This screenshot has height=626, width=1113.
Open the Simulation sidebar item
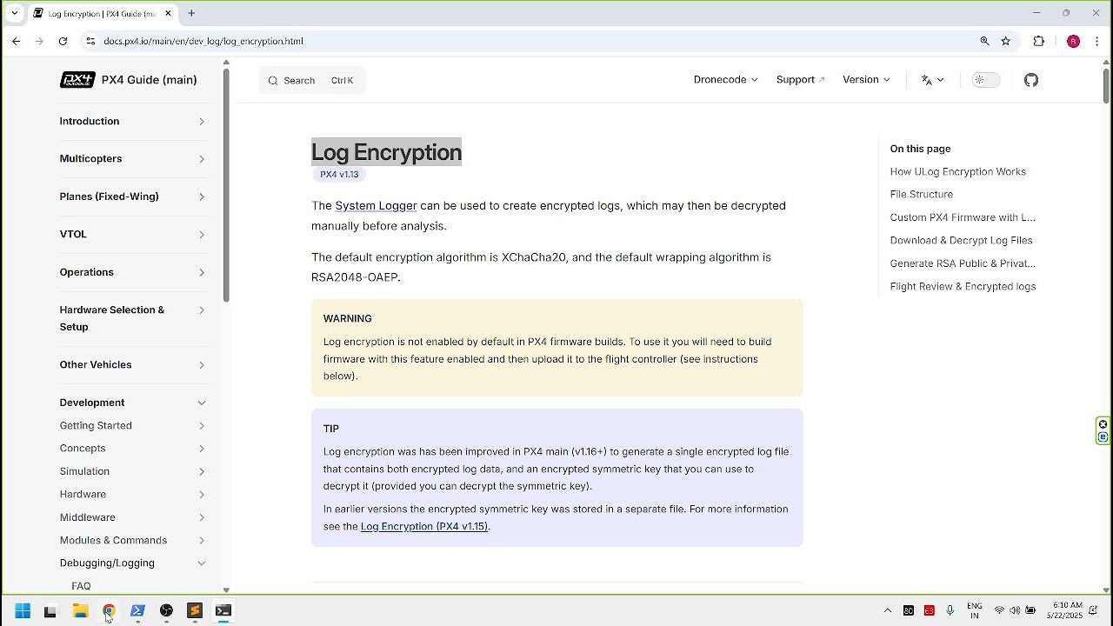(x=132, y=471)
